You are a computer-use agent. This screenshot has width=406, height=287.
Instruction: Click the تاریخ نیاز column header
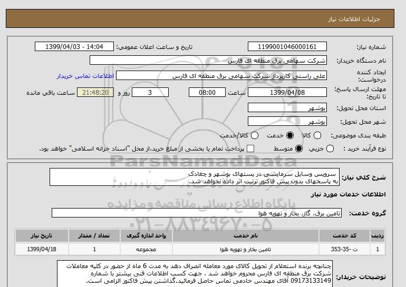42,235
